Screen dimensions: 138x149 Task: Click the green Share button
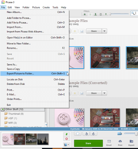pos(88,143)
